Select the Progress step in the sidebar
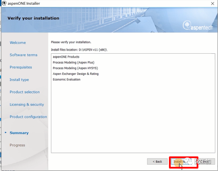The image size is (218, 171). pyautogui.click(x=17, y=145)
